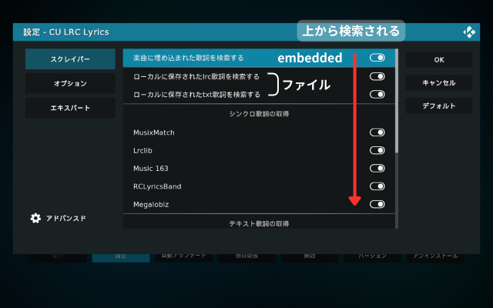Viewport: 493px width, 308px height.
Task: Reset settings with デフォルト button
Action: tap(439, 105)
